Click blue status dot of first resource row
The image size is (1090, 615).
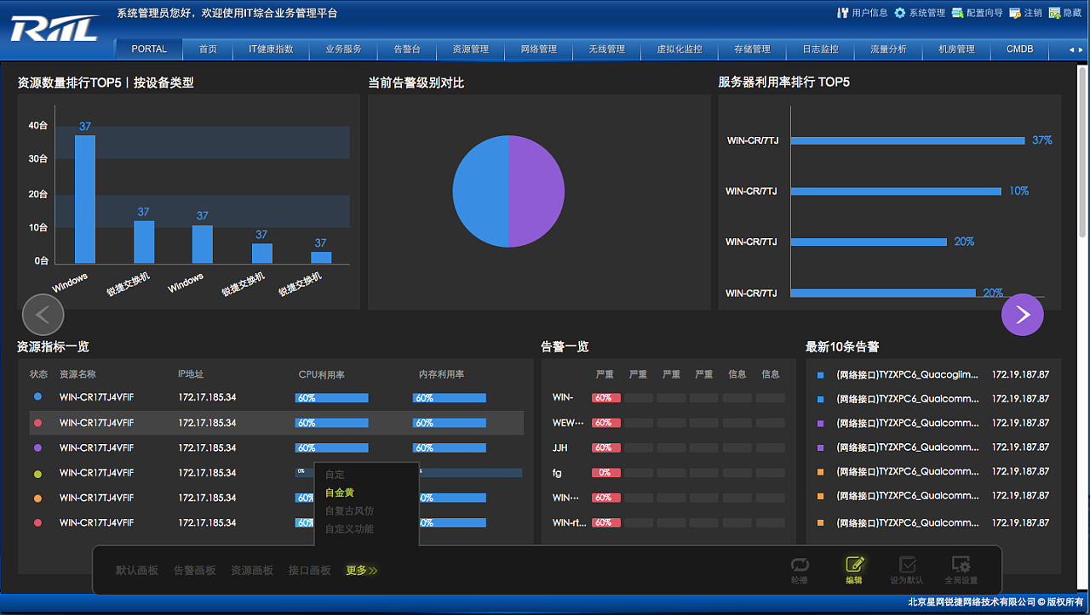[37, 397]
